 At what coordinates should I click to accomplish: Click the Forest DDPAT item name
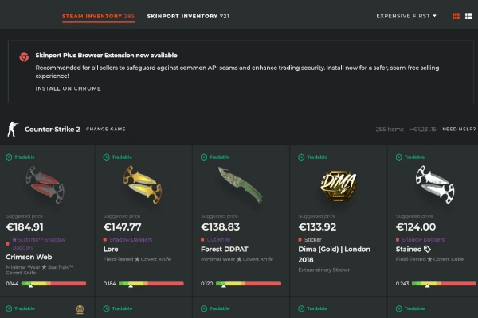click(225, 249)
